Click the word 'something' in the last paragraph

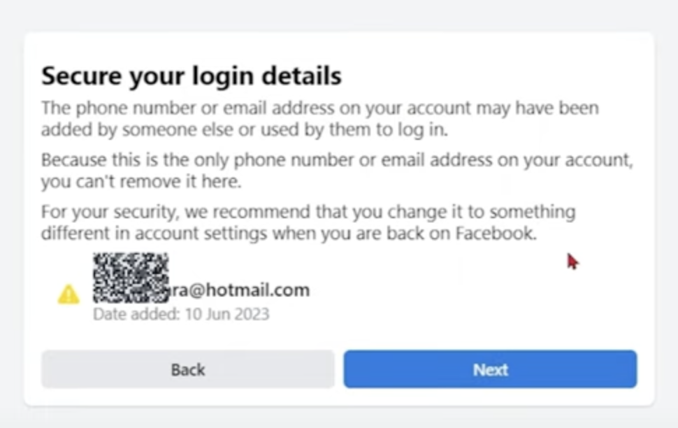(x=533, y=212)
